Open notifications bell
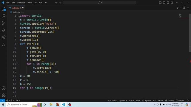 pyautogui.click(x=188, y=100)
